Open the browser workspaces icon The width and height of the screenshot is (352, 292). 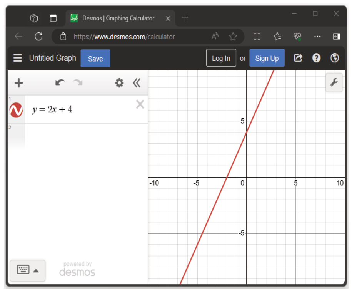(34, 18)
